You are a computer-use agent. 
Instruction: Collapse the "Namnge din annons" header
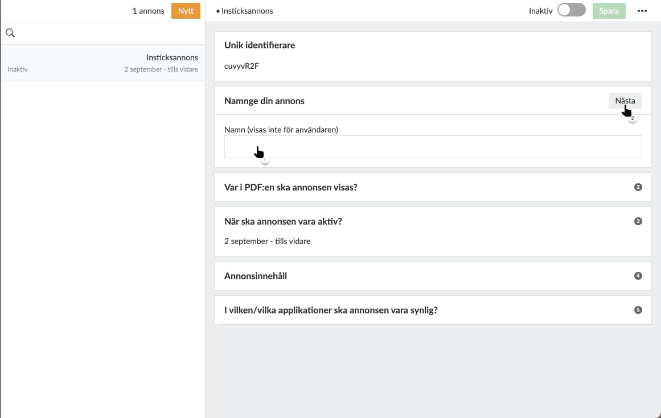point(265,101)
